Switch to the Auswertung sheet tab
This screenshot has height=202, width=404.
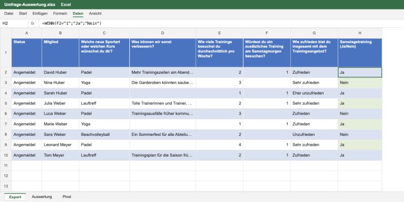42,197
